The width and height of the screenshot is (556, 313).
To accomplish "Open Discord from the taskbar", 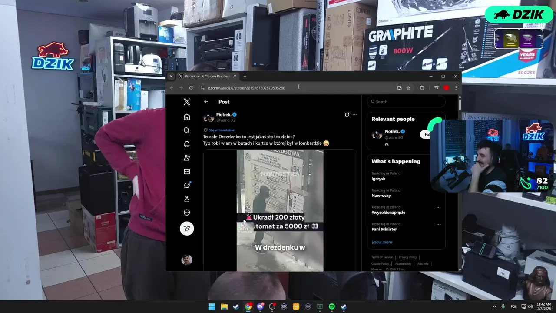I will (260, 306).
